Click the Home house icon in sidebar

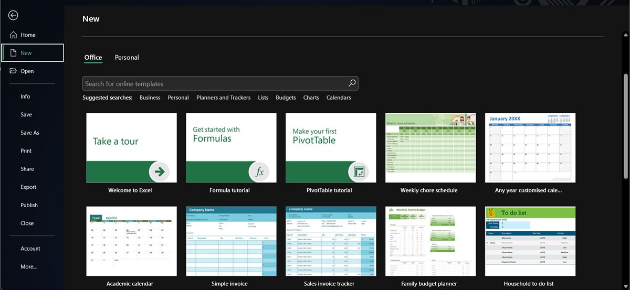tap(14, 35)
